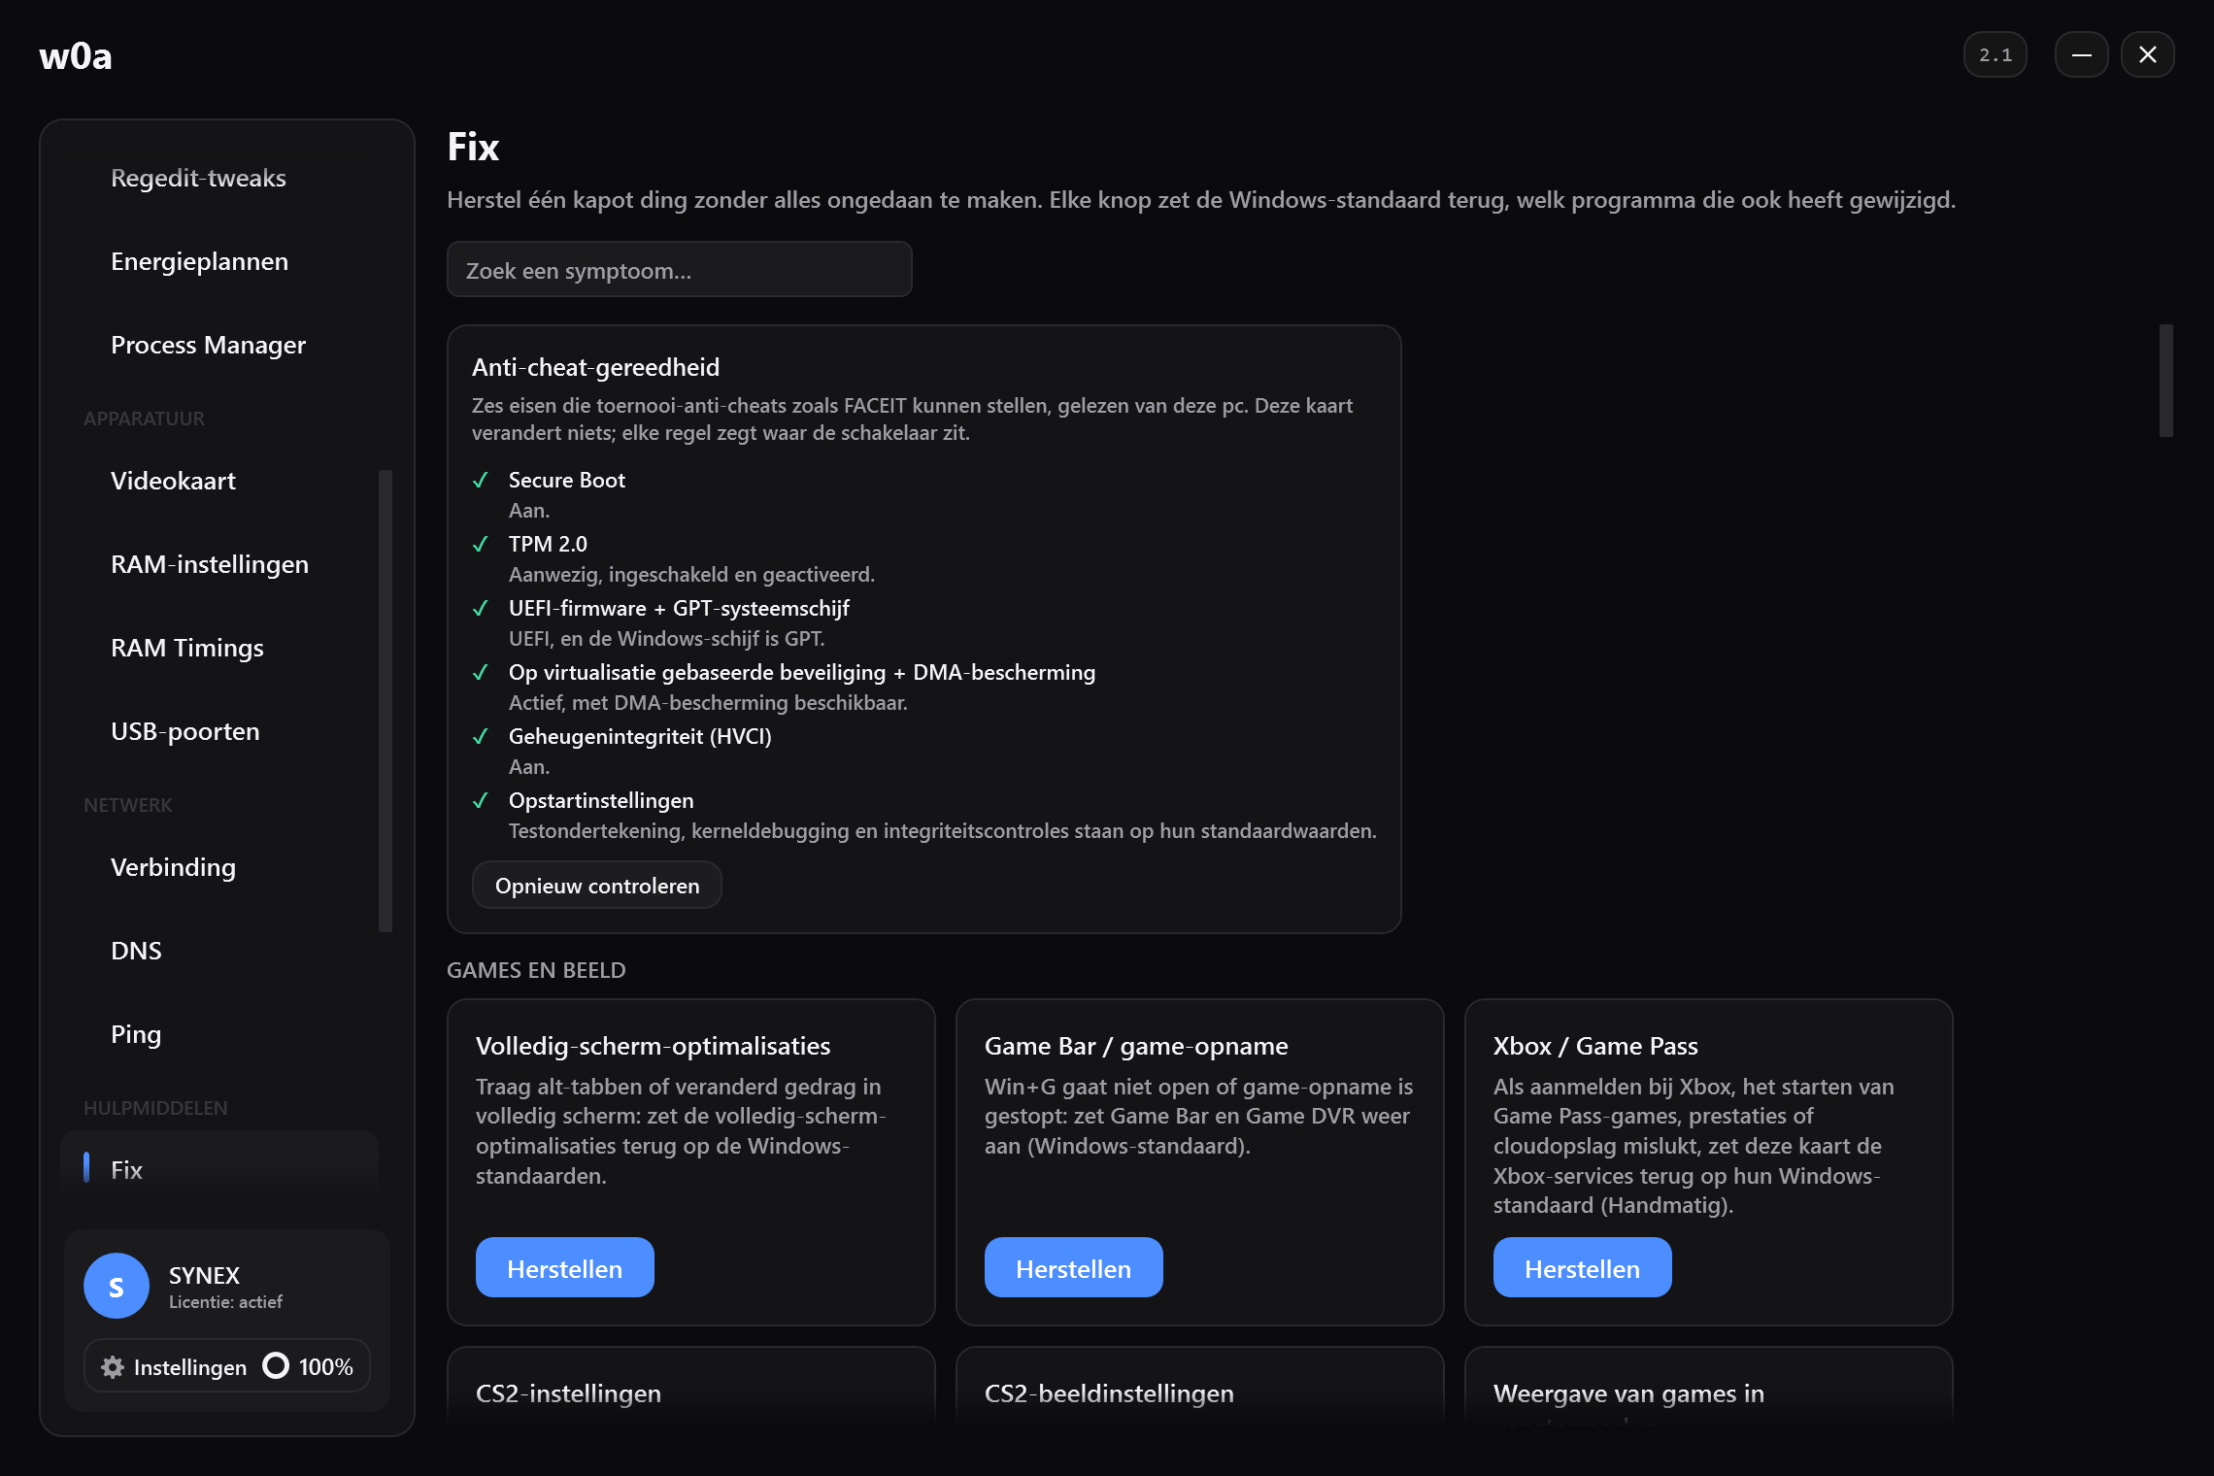This screenshot has height=1476, width=2214.
Task: Click the gear icon beside Instellingen
Action: (x=113, y=1367)
